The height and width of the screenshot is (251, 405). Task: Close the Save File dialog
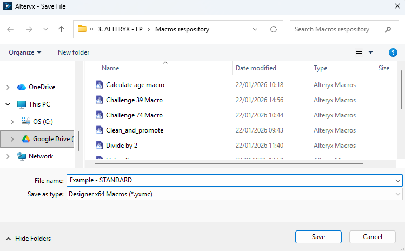(397, 6)
